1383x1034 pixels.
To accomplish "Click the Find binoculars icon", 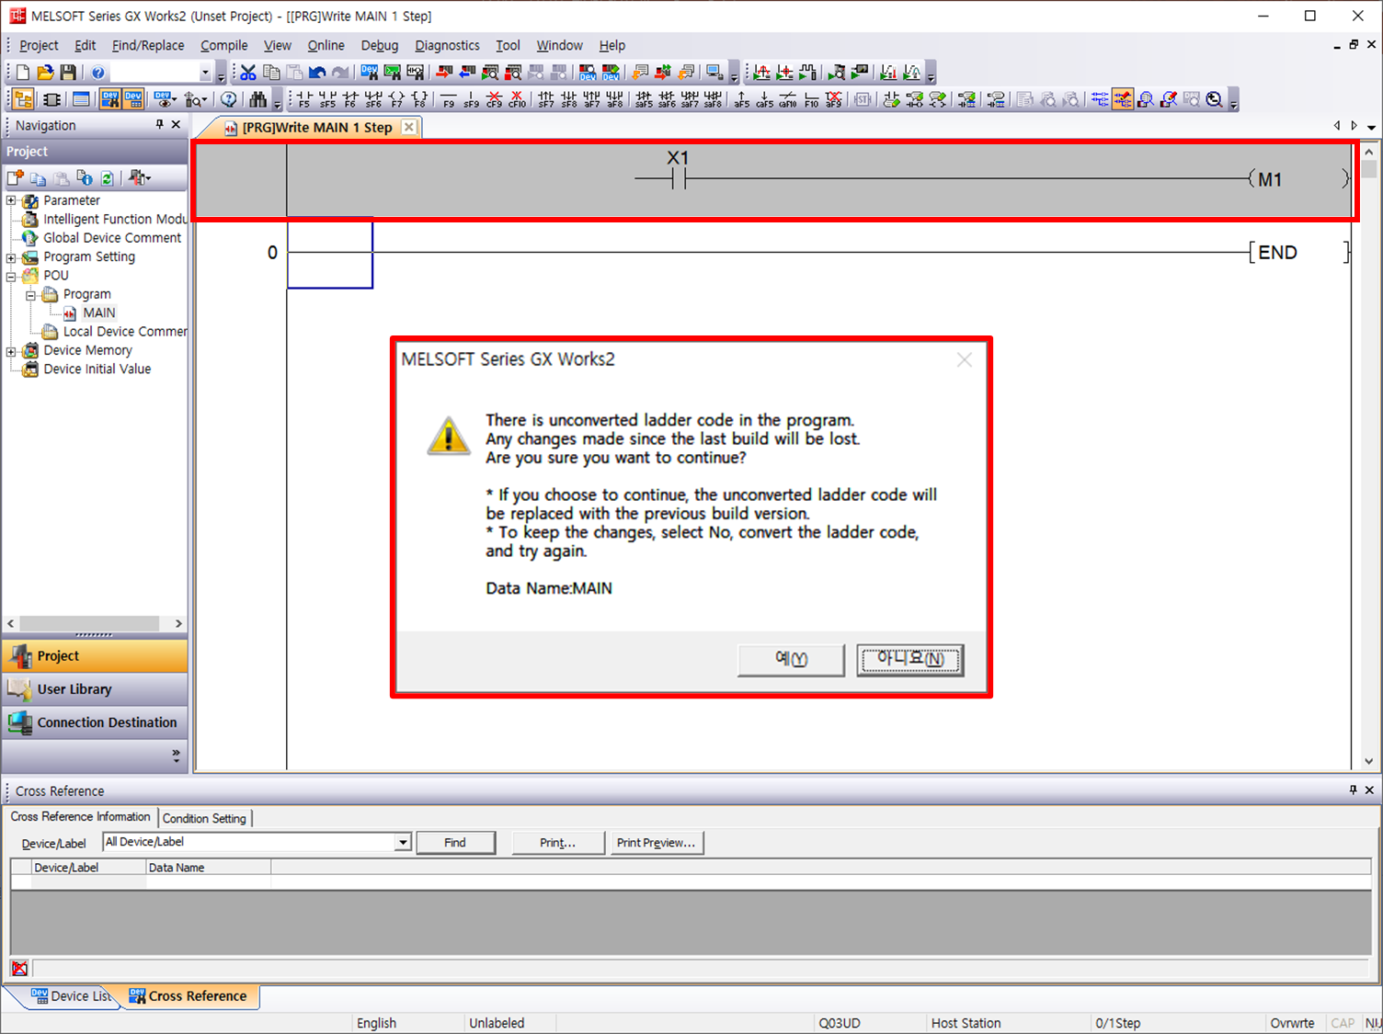I will coord(258,99).
